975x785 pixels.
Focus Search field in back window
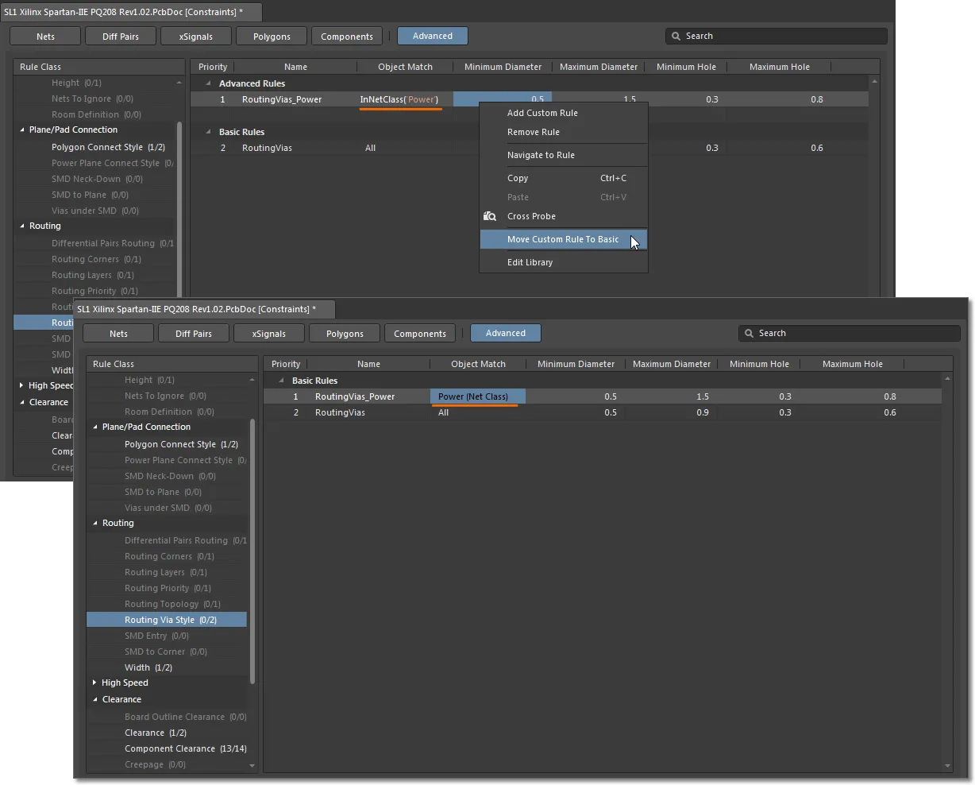pyautogui.click(x=777, y=36)
